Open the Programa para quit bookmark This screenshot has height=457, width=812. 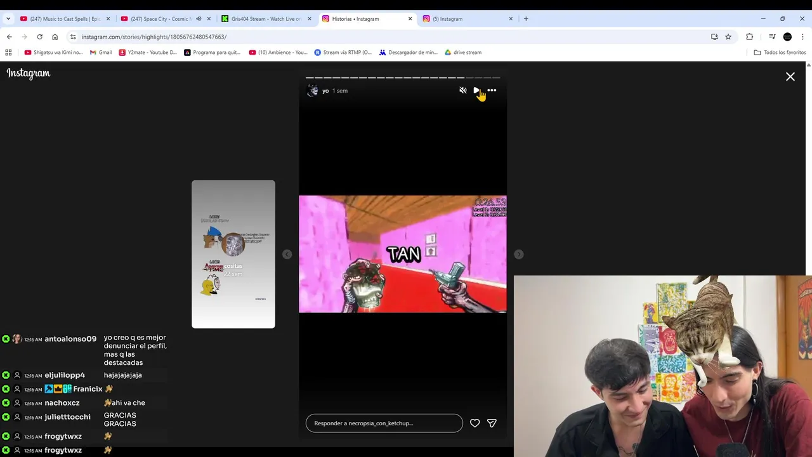click(x=212, y=53)
